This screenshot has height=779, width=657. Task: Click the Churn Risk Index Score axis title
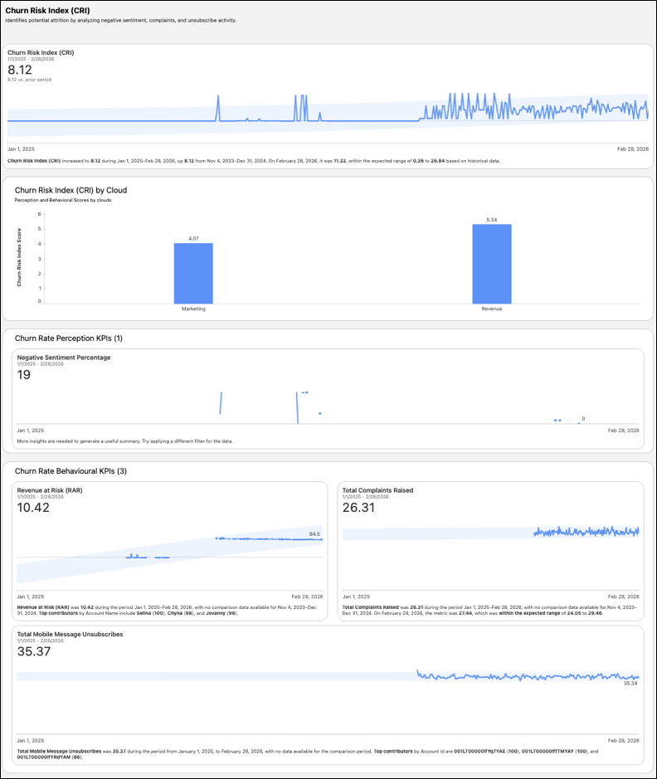pyautogui.click(x=19, y=257)
